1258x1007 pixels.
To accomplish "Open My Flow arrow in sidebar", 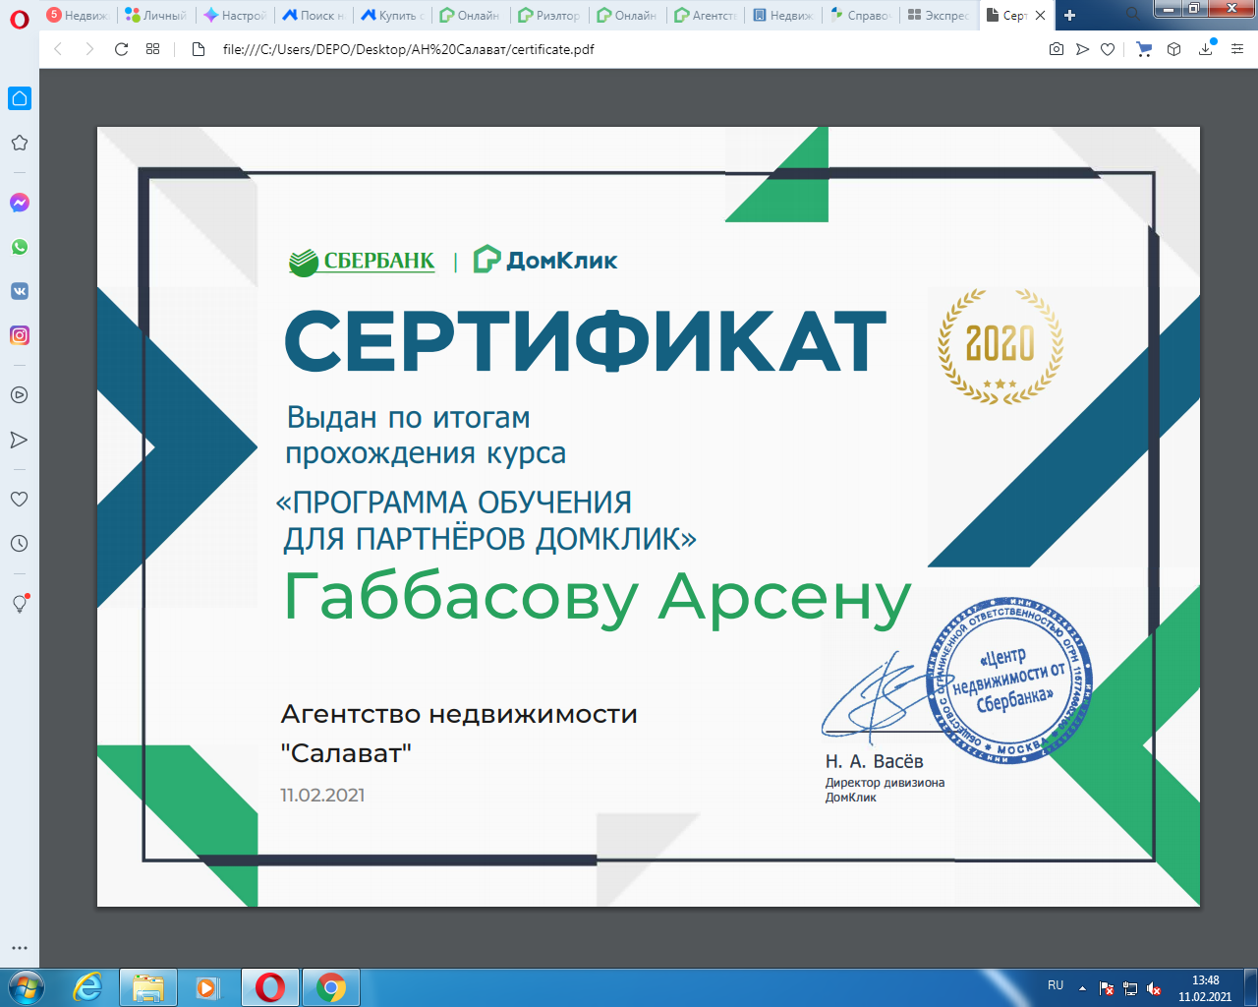I will 19,440.
